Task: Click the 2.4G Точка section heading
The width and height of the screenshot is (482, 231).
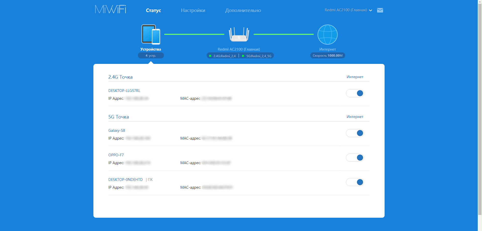Action: [x=120, y=77]
